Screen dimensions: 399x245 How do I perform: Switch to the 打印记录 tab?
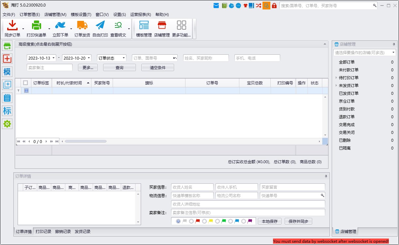(43, 232)
